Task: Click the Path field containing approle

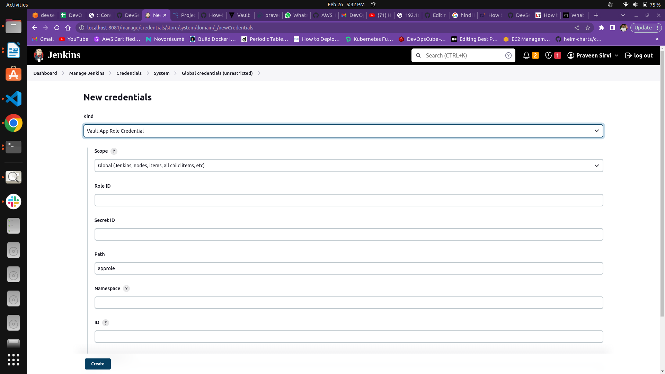Action: click(349, 268)
